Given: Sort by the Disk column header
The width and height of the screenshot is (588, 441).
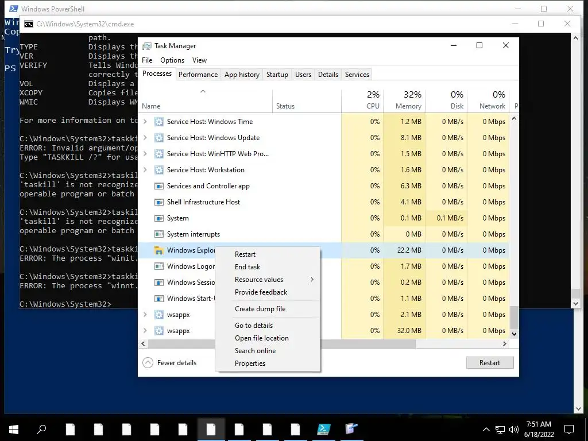Looking at the screenshot, I should (446, 100).
